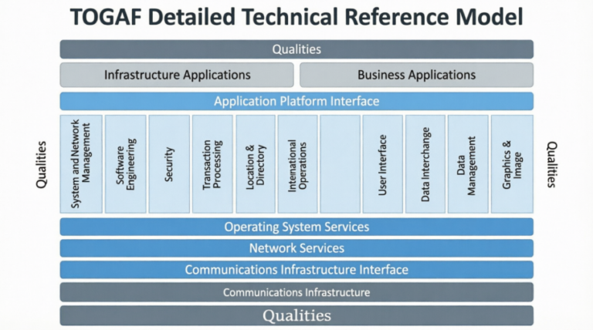Screen dimensions: 593x330
Task: Select the Data Interchange column
Action: pyautogui.click(x=425, y=164)
